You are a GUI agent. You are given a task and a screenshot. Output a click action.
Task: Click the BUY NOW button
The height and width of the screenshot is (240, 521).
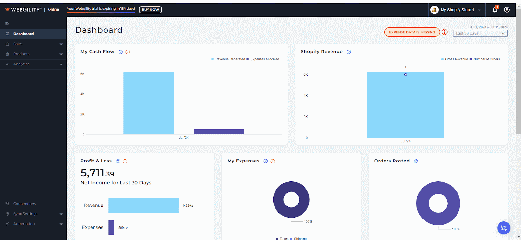150,10
